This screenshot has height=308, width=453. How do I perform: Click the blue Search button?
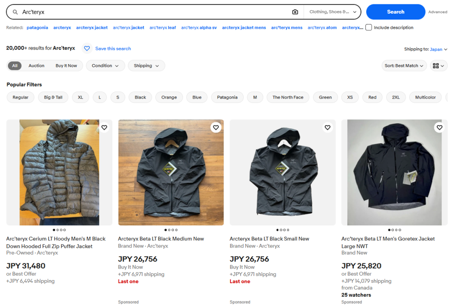tap(395, 12)
